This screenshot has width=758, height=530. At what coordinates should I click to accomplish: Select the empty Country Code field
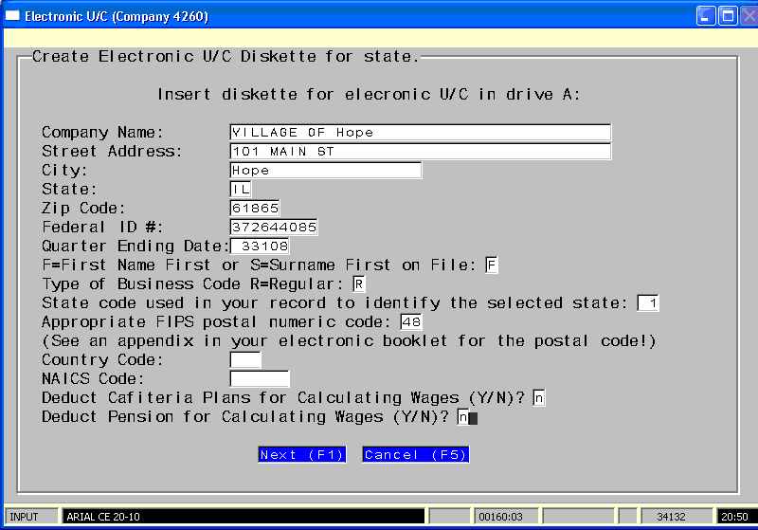pyautogui.click(x=244, y=360)
